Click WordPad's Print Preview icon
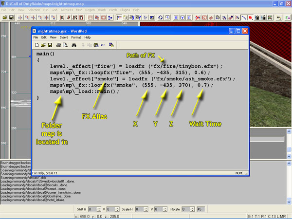The height and width of the screenshot is (219, 292). point(65,45)
